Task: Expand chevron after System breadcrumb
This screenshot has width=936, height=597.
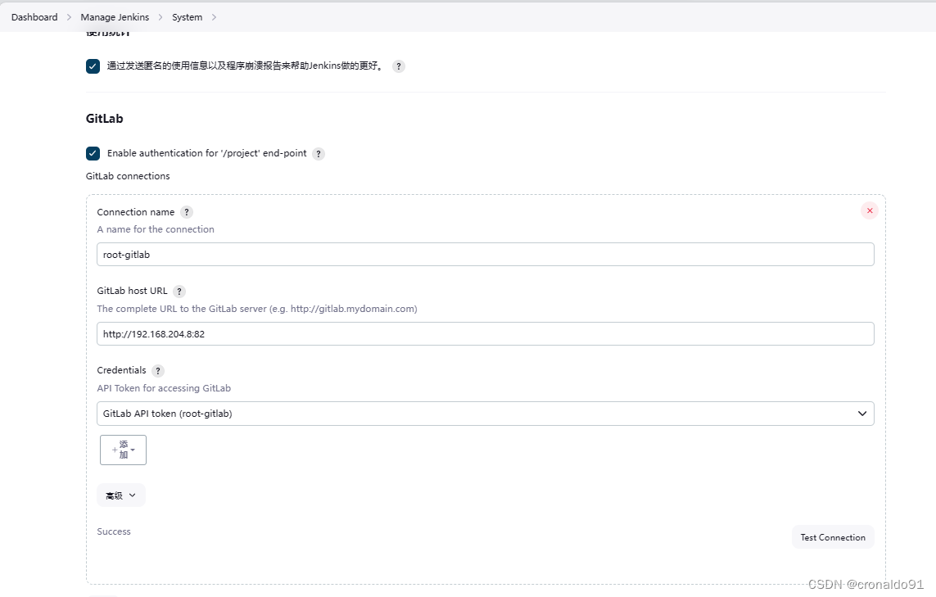Action: tap(214, 17)
